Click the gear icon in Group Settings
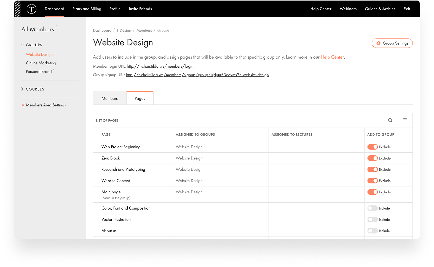The height and width of the screenshot is (267, 434). pyautogui.click(x=378, y=43)
